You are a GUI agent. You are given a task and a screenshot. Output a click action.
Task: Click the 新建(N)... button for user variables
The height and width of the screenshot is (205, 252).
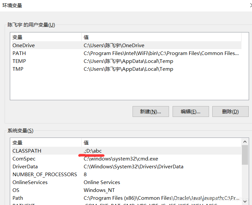tap(151, 111)
